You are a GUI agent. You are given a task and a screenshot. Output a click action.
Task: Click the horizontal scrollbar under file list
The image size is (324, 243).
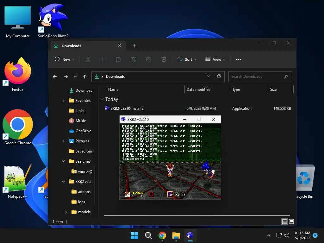tap(197, 215)
